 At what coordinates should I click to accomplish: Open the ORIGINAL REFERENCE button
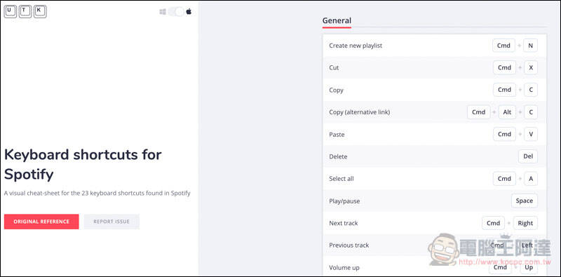click(41, 222)
